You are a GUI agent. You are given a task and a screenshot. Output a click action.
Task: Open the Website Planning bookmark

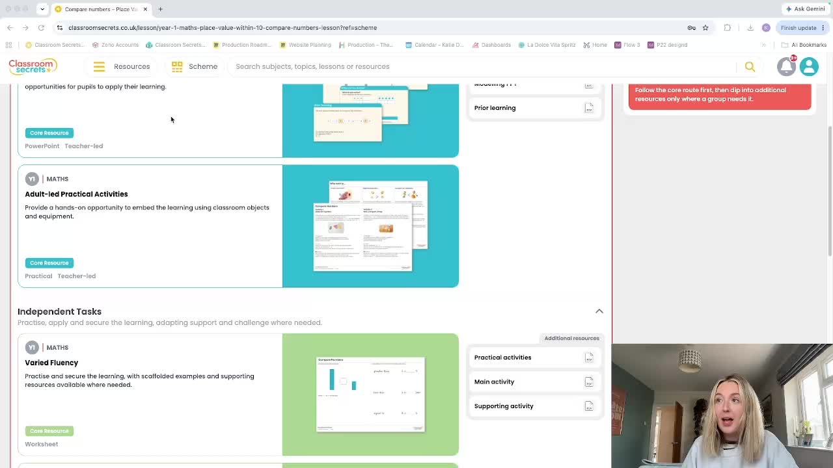click(x=306, y=45)
